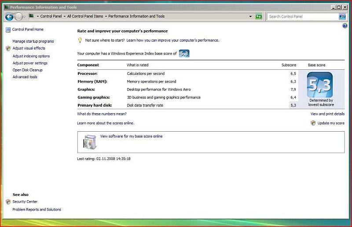
Task: Follow 'Learn how you can improve' link
Action: 173,40
